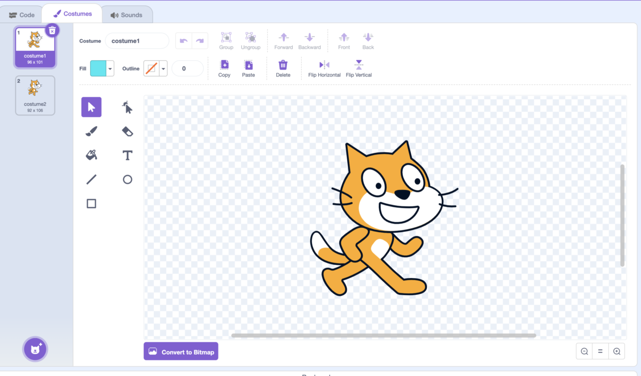This screenshot has height=376, width=641.
Task: Select the Brush tool
Action: coord(91,131)
